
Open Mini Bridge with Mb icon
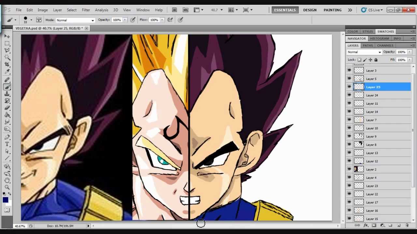point(185,10)
